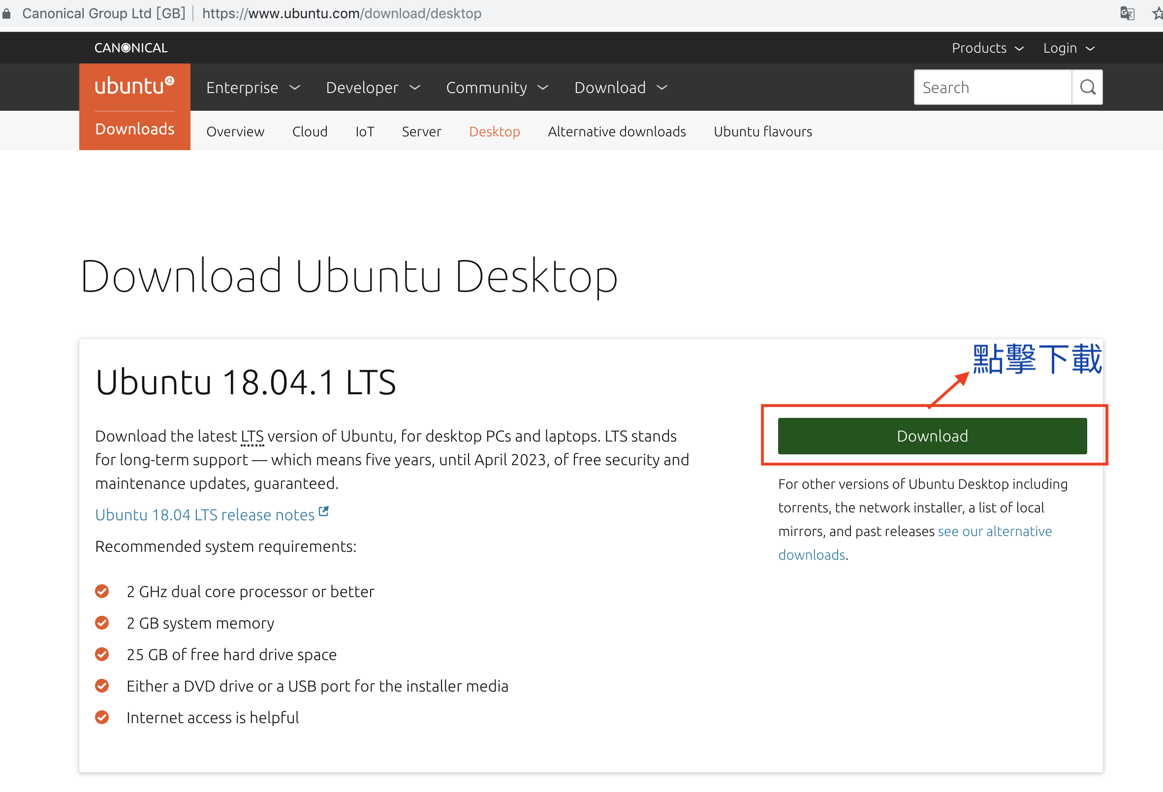Open the Developer menu
Image resolution: width=1163 pixels, height=792 pixels.
(373, 88)
